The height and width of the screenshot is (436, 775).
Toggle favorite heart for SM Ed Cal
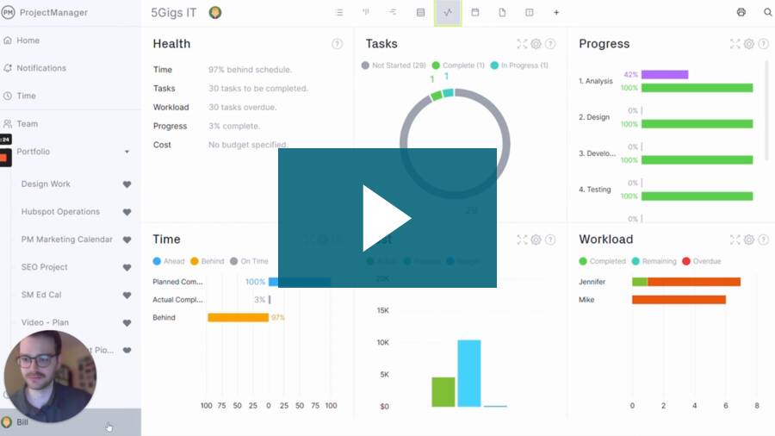[x=127, y=295]
